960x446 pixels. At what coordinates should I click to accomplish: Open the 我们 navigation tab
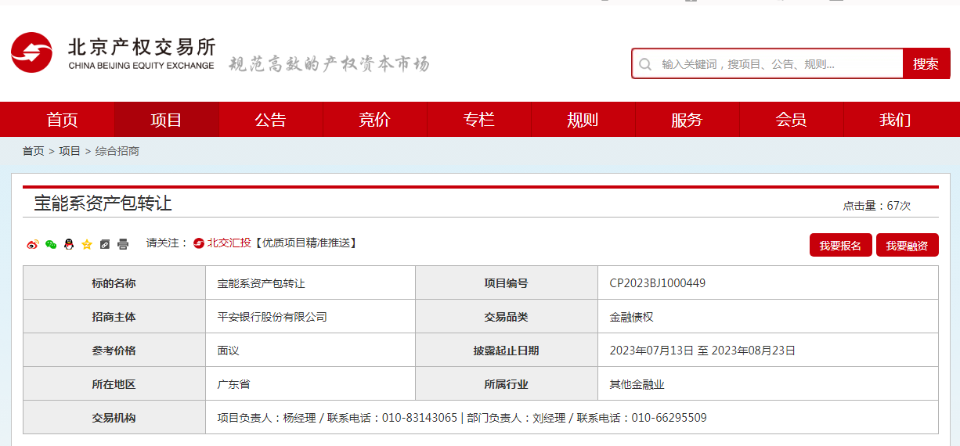tap(896, 120)
